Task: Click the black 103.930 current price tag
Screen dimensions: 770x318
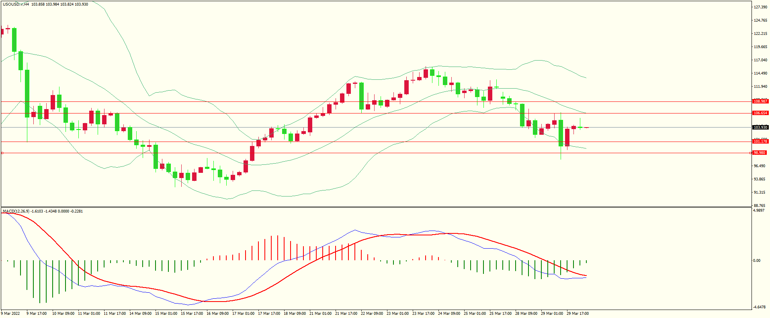Action: (760, 128)
